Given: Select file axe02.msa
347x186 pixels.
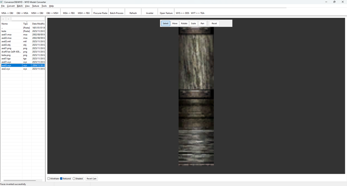Looking at the screenshot, I should point(23,38).
